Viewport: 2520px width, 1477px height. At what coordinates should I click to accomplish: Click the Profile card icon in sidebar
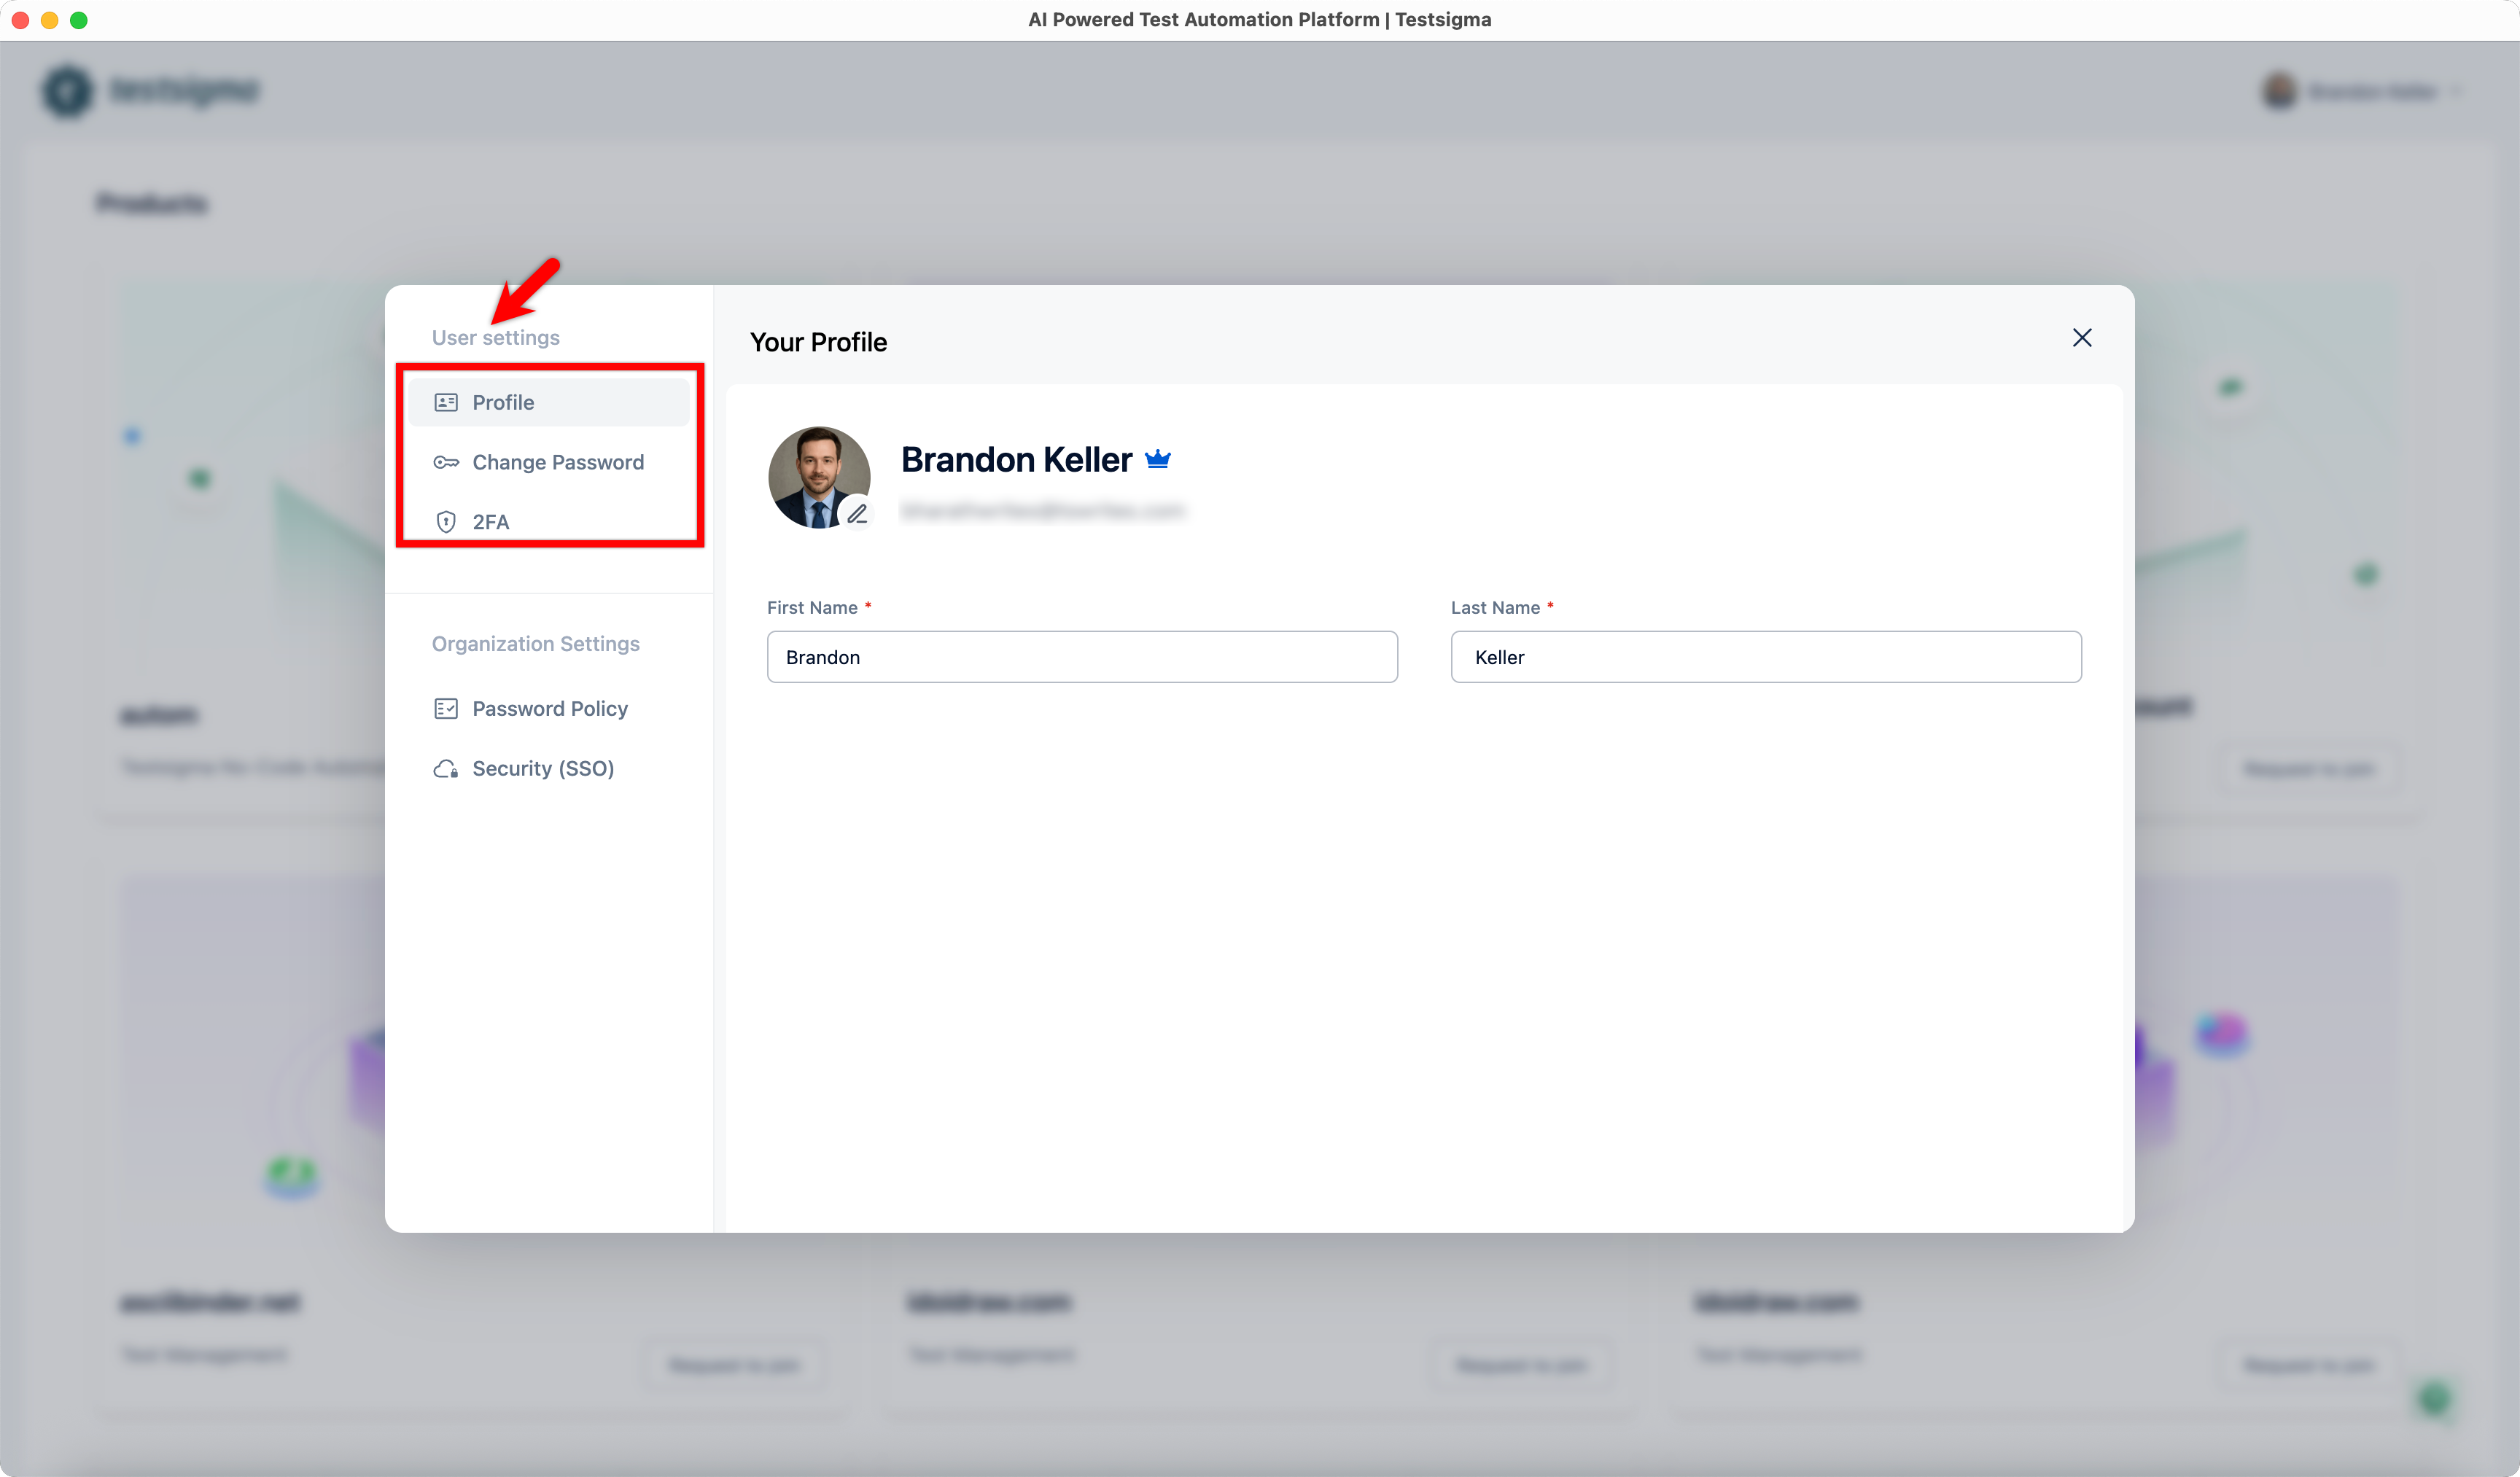click(446, 402)
